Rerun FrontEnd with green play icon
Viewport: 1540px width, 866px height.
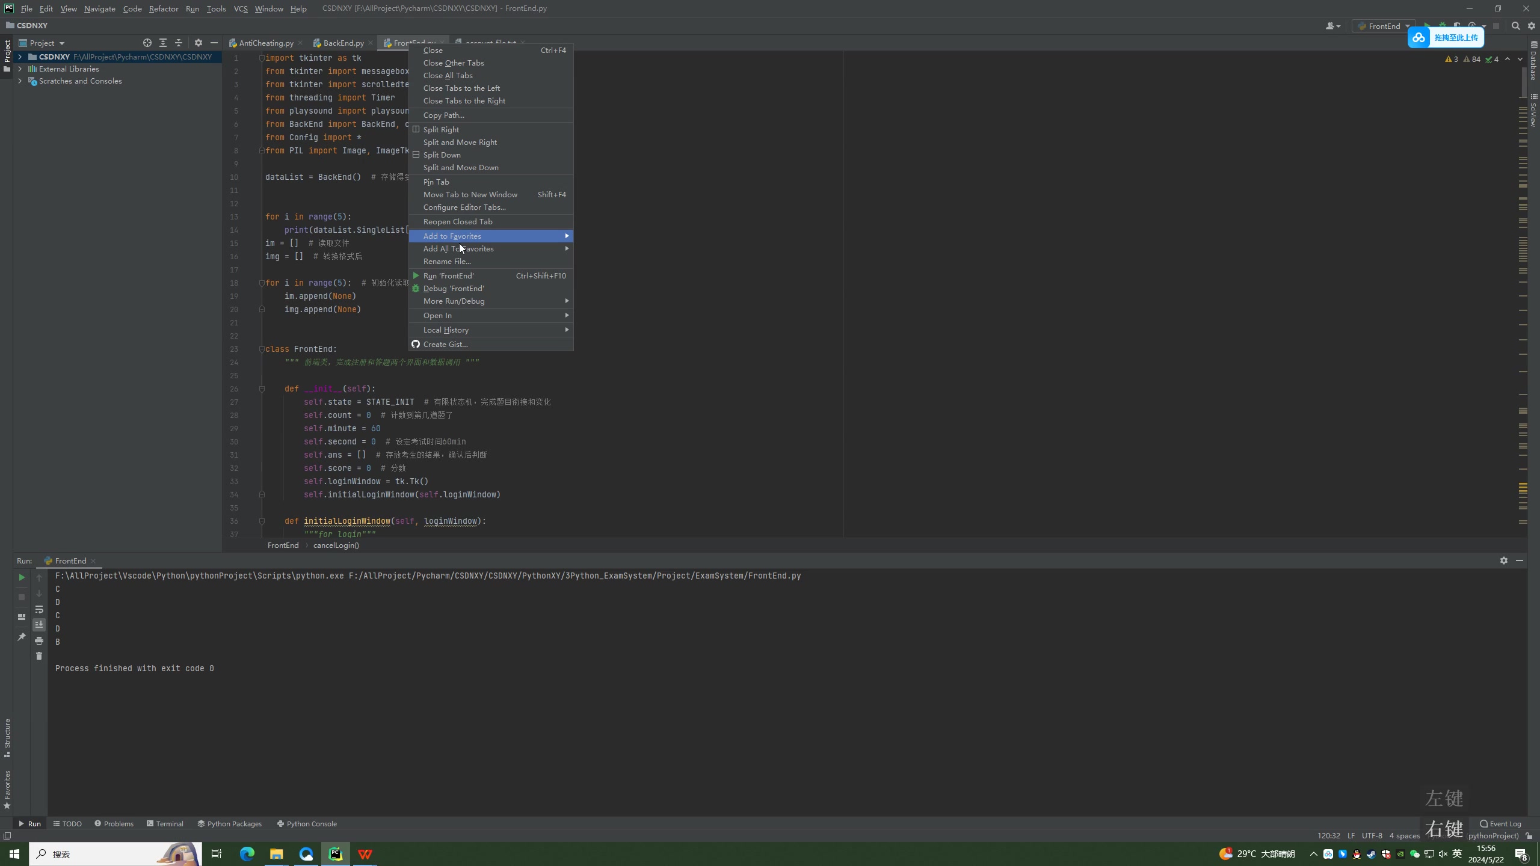(x=22, y=577)
